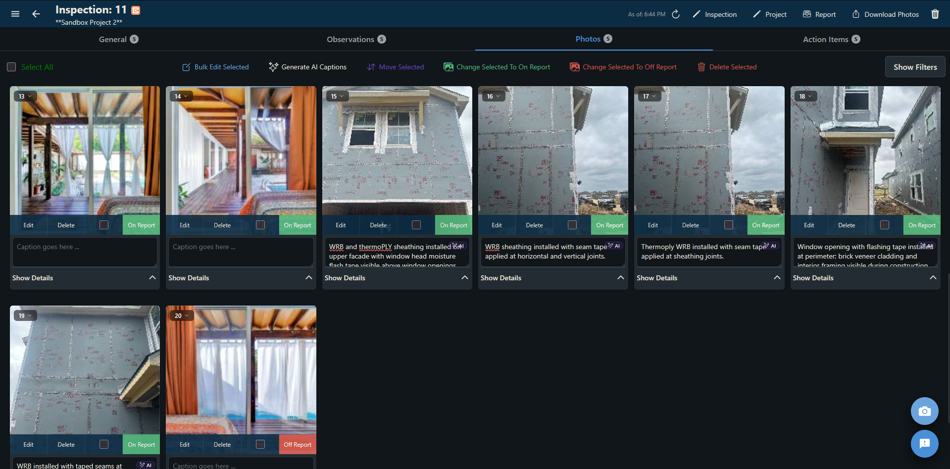Image resolution: width=950 pixels, height=469 pixels.
Task: Switch to the Observations tab
Action: coord(356,39)
